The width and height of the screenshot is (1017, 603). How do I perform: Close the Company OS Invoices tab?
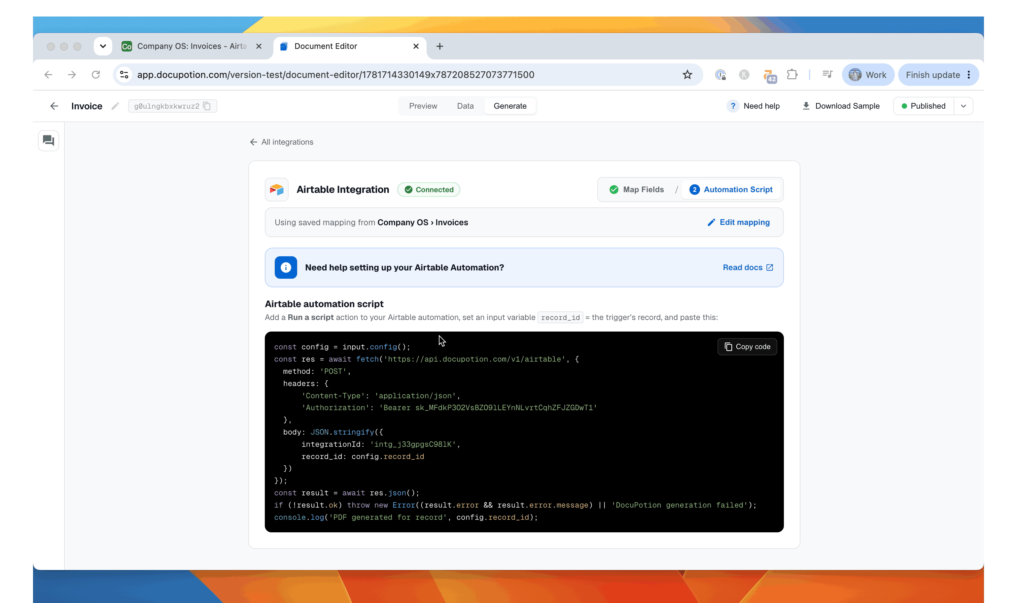click(259, 46)
